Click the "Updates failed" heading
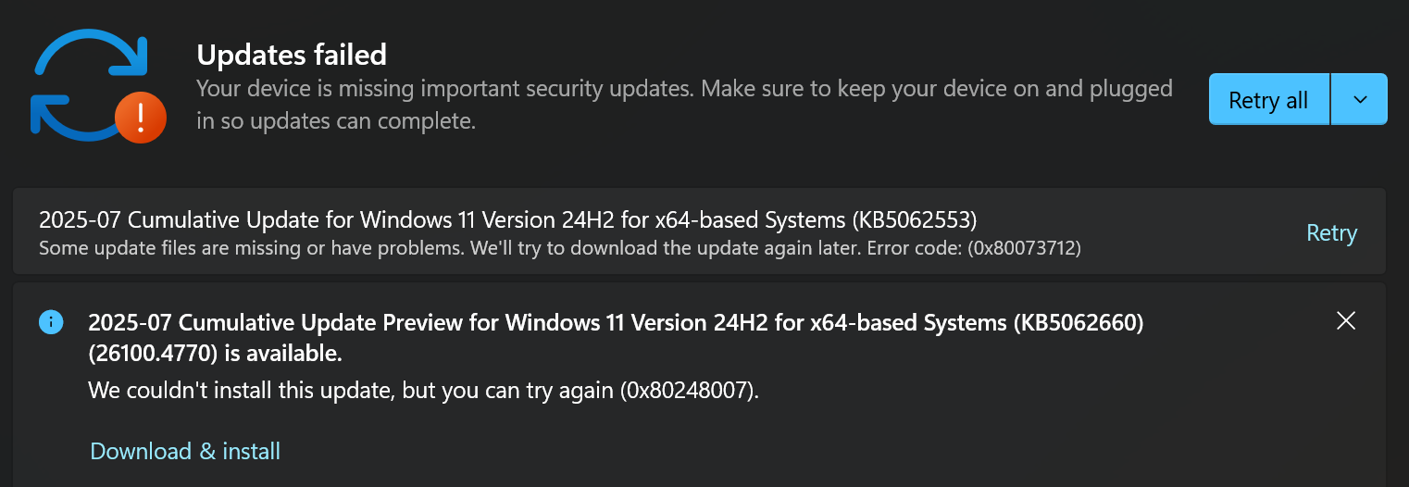The width and height of the screenshot is (1409, 487). [x=292, y=55]
